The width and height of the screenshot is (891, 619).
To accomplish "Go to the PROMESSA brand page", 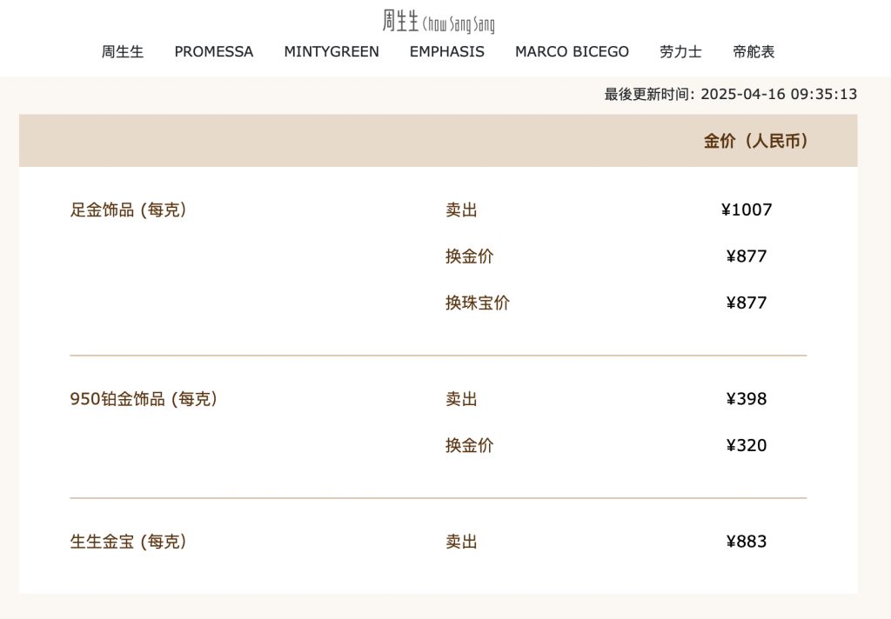I will 214,52.
